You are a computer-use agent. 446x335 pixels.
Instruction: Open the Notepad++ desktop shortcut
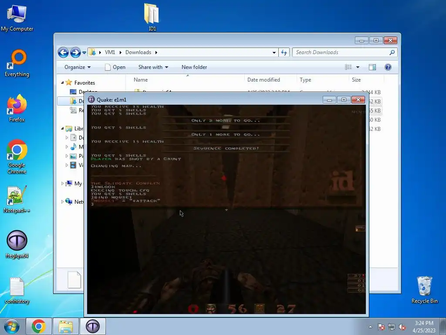(17, 199)
